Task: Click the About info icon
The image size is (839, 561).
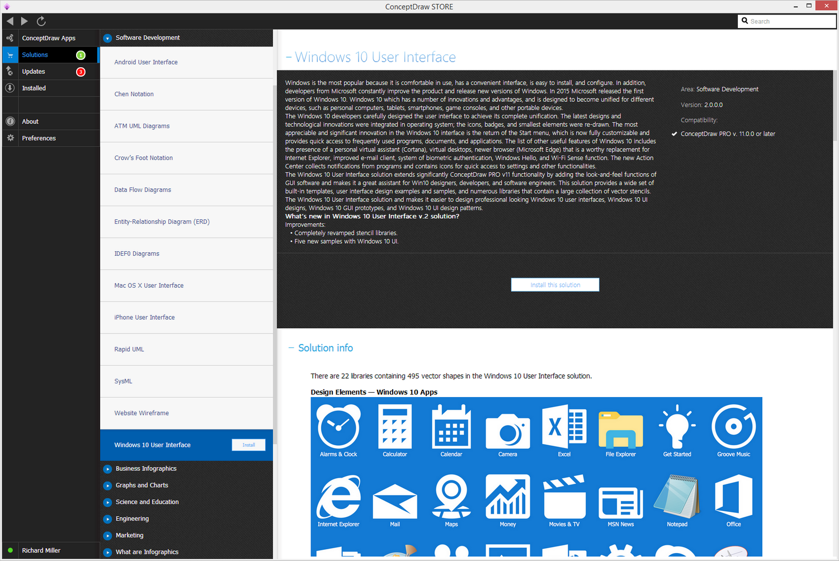Action: 10,121
